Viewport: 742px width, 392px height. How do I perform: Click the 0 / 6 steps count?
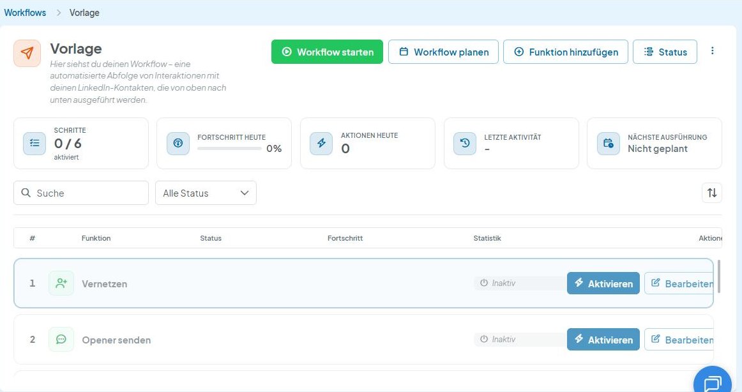coord(68,143)
